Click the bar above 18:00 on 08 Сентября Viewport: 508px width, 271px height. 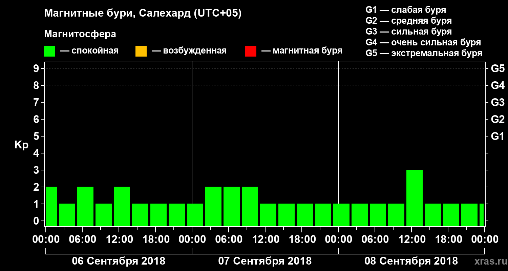[x=451, y=215]
